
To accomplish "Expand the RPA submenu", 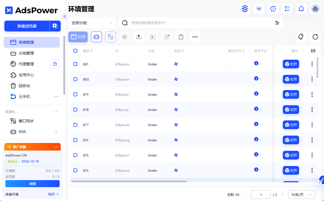I will pyautogui.click(x=56, y=132).
